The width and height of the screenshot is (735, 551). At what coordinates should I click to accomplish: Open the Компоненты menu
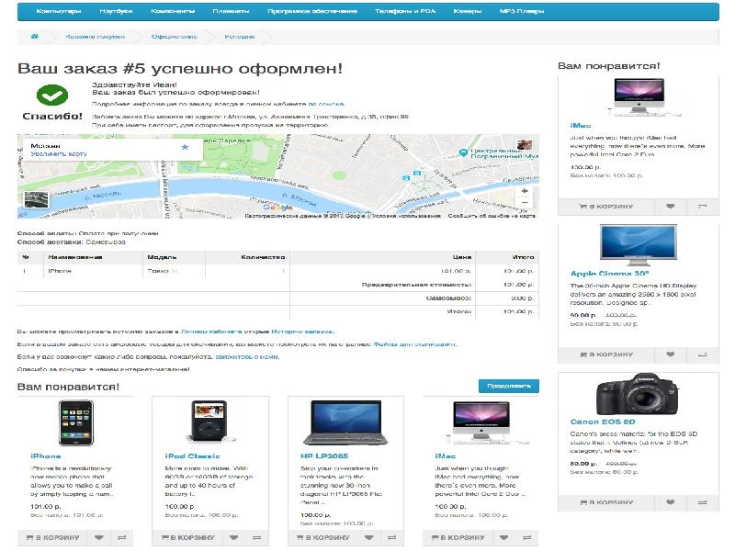click(173, 11)
